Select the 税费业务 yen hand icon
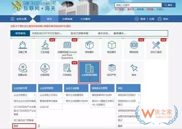 point(23,68)
